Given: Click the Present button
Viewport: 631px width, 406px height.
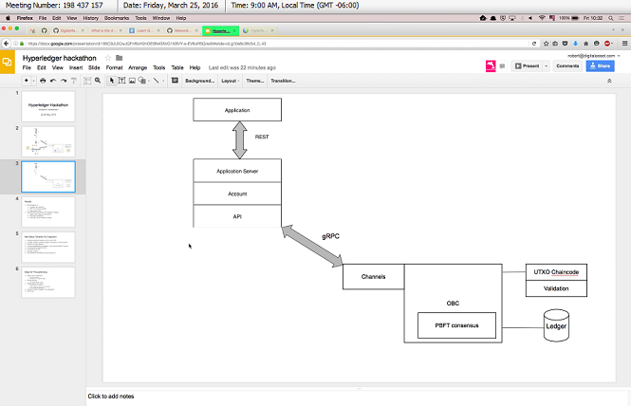Looking at the screenshot, I should coord(527,66).
